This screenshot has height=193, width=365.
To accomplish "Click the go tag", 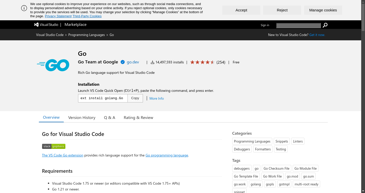I will pos(257,168).
